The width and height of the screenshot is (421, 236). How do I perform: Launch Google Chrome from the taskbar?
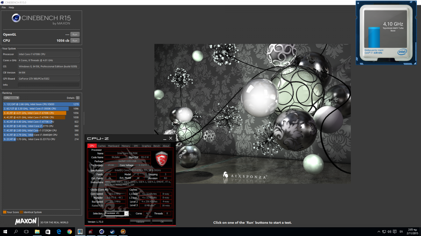[69, 231]
